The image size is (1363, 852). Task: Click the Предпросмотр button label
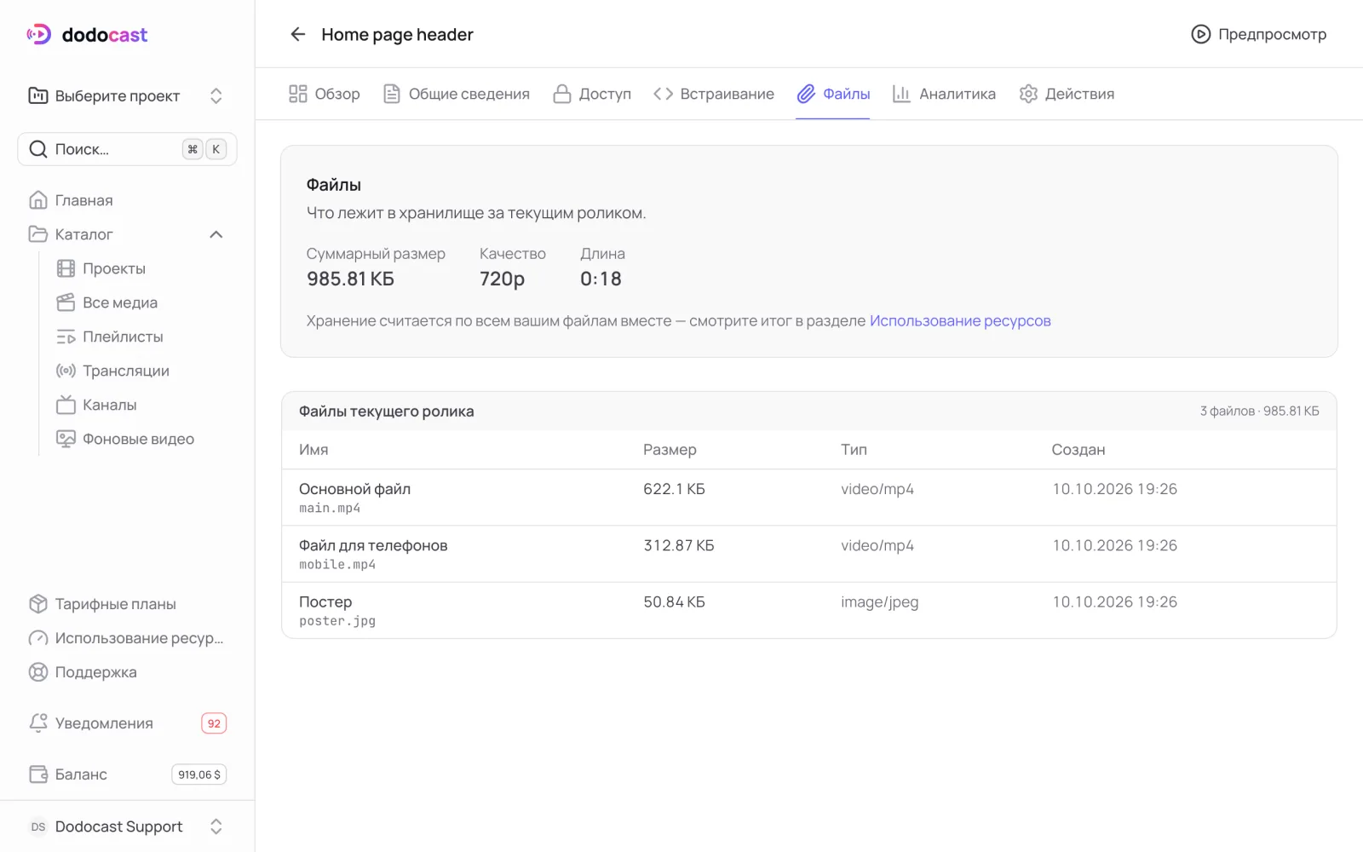point(1272,34)
